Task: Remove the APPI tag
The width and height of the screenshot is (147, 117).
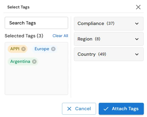Action: 23,49
